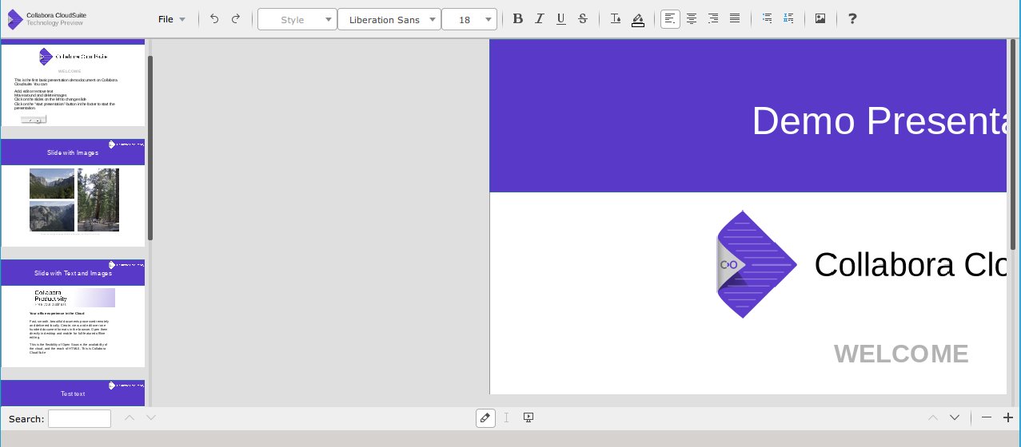Image resolution: width=1021 pixels, height=447 pixels.
Task: Switch to edit mode pencil icon
Action: click(485, 418)
